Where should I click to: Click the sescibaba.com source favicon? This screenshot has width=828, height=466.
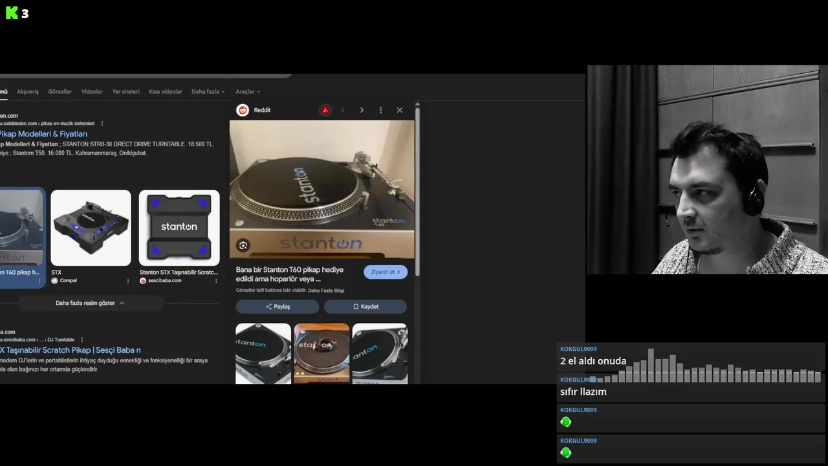point(143,281)
